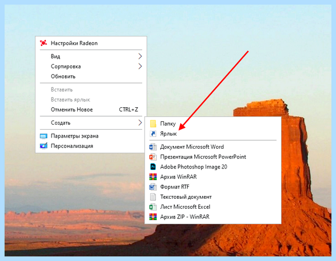Expand the Создать submenu chevron
Viewport: 336px width, 261px height.
coord(140,123)
